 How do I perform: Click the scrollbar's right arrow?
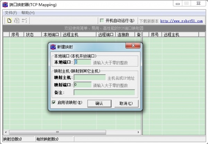click(x=138, y=132)
